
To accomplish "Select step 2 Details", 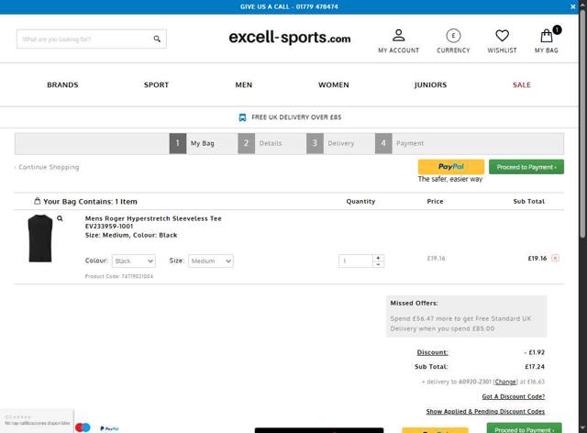I will pyautogui.click(x=260, y=143).
